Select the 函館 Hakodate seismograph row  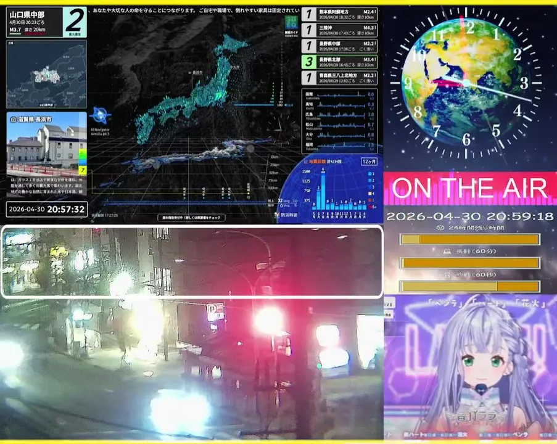340,96
